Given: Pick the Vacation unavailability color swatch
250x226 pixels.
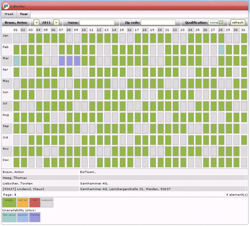Looking at the screenshot, I should (x=23, y=217).
